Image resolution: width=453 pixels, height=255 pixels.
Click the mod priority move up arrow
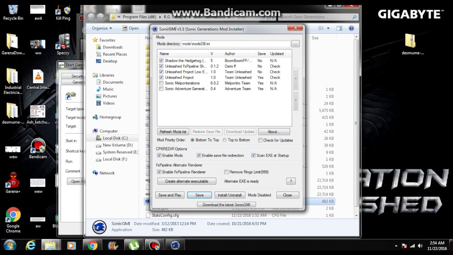(x=296, y=78)
